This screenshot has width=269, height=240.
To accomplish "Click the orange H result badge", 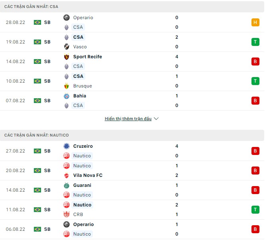I will pos(255,22).
